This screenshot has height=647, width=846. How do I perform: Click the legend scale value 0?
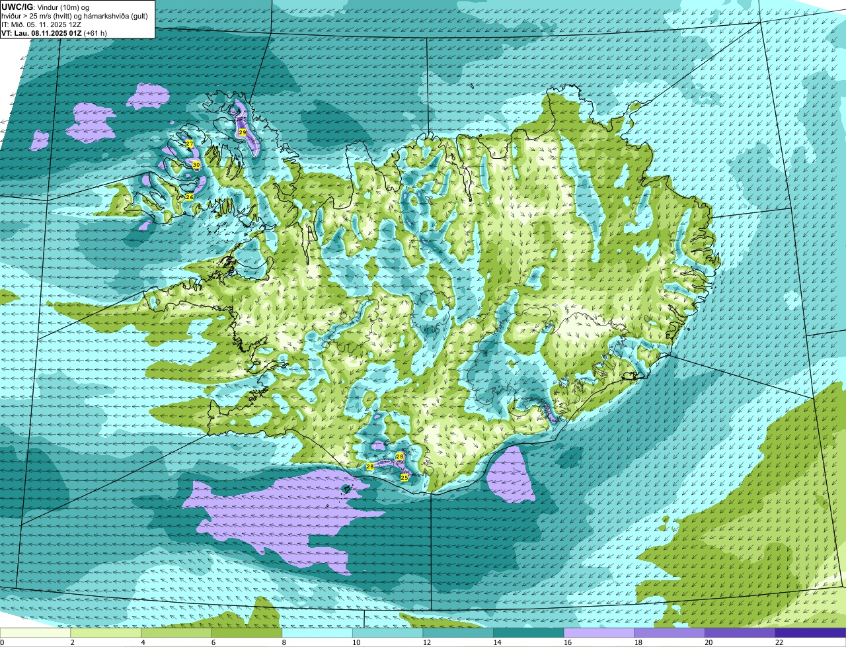click(x=2, y=642)
